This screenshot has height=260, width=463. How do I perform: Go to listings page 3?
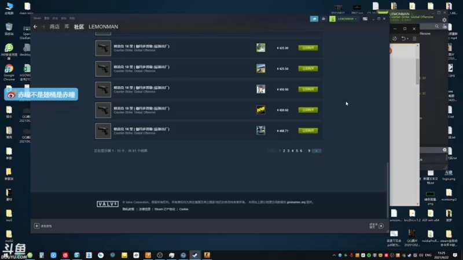[288, 151]
